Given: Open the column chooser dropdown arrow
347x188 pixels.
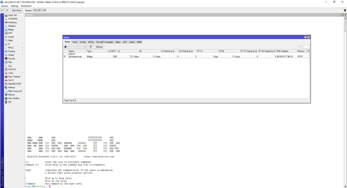Looking at the screenshot, I should point(308,51).
